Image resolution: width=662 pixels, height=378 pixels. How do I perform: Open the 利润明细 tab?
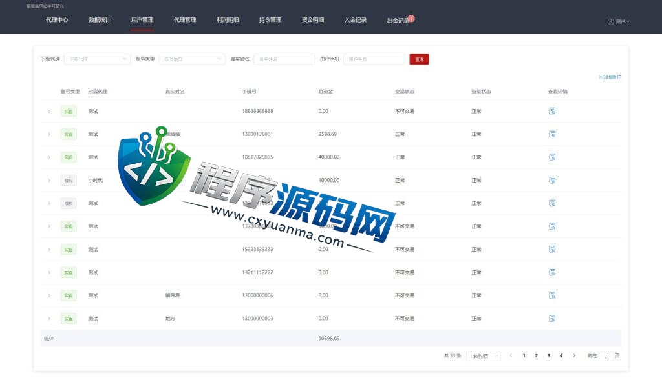point(228,20)
